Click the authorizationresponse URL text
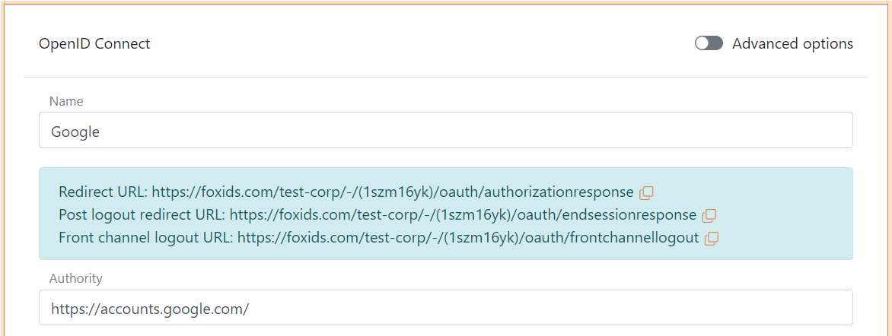Viewport: 892px width, 336px height. click(x=393, y=192)
